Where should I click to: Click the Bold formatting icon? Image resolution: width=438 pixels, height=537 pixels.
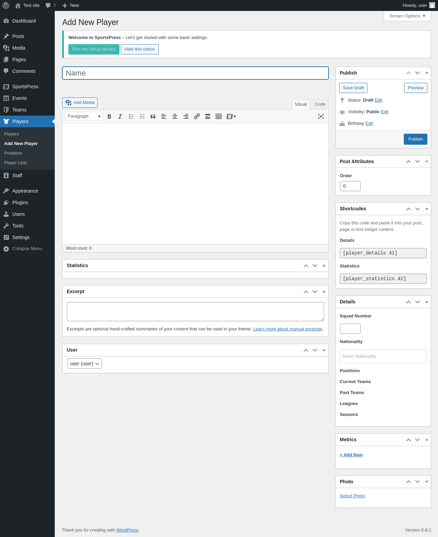pyautogui.click(x=109, y=117)
